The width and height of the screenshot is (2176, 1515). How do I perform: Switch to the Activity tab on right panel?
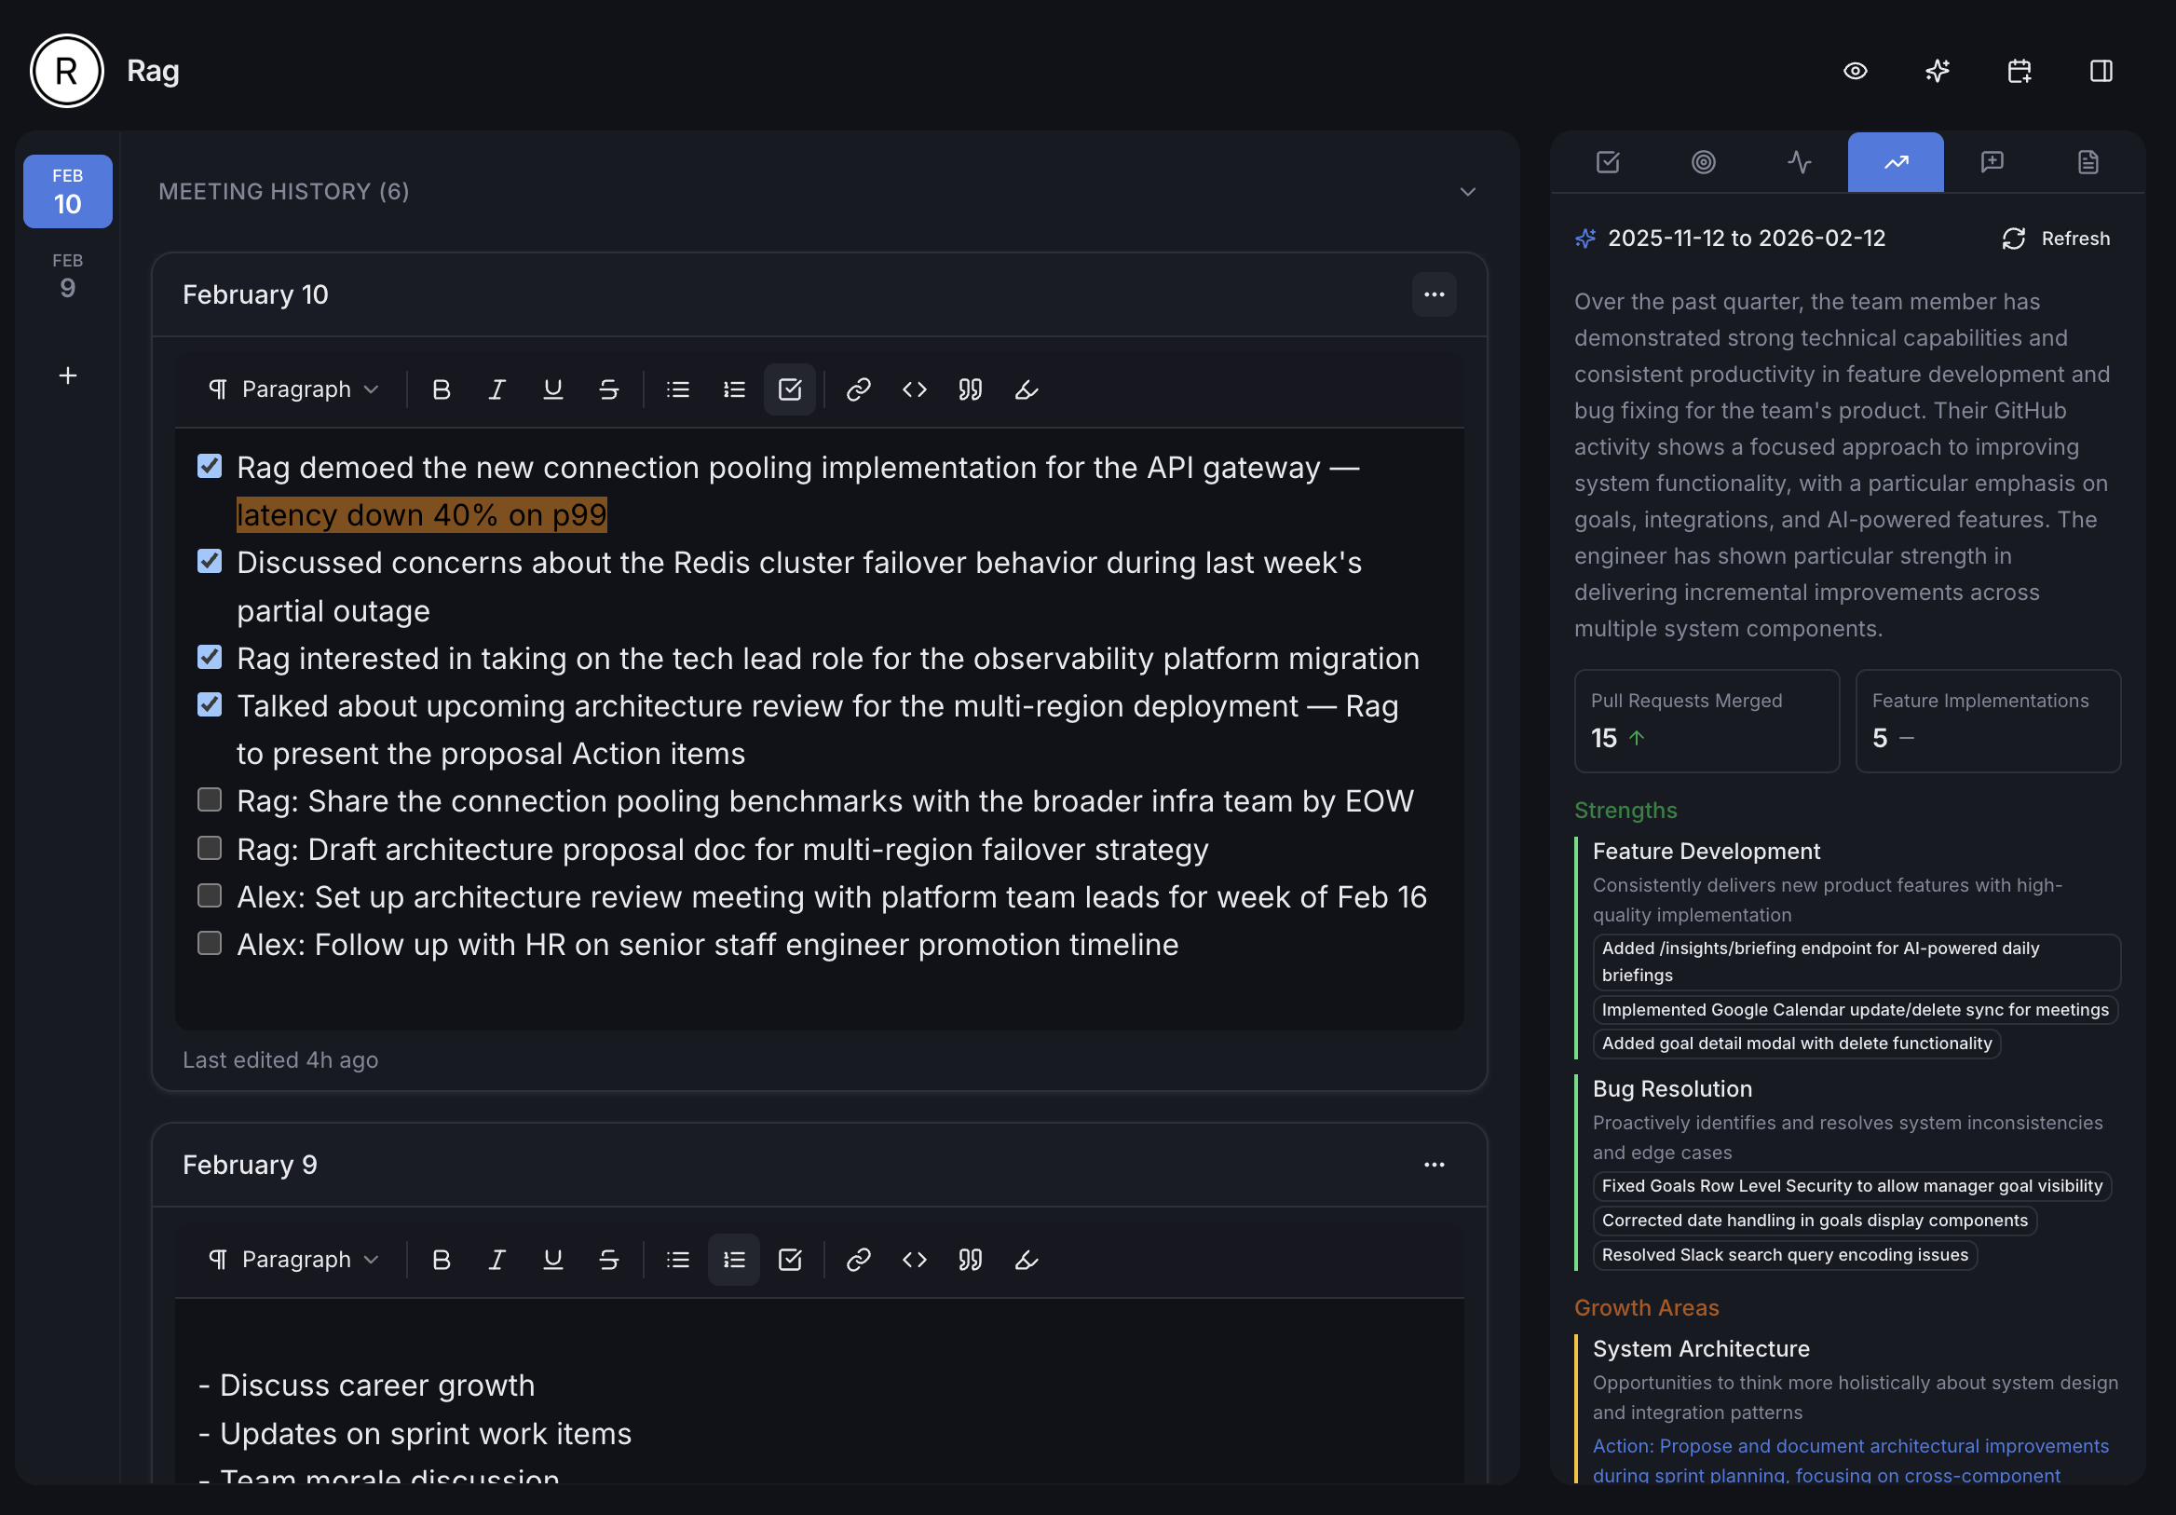1801,162
